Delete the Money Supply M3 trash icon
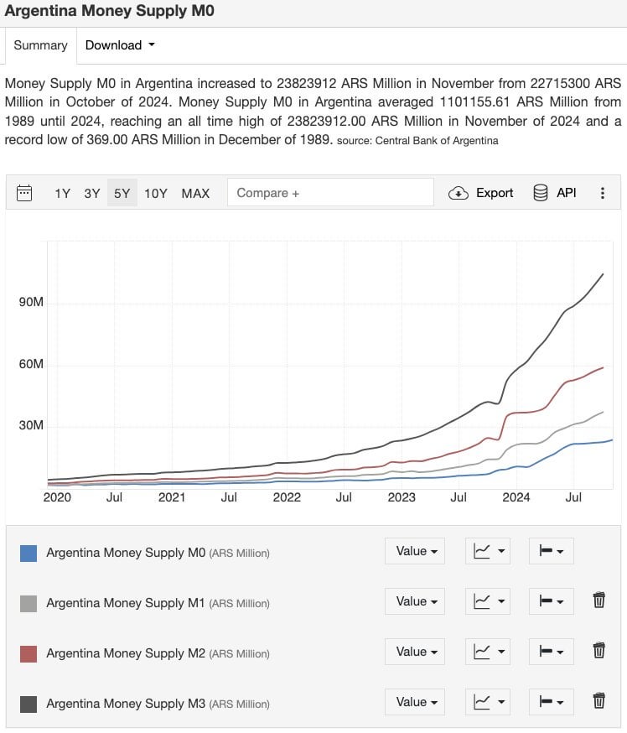Screen dimensions: 627x733 pyautogui.click(x=598, y=701)
